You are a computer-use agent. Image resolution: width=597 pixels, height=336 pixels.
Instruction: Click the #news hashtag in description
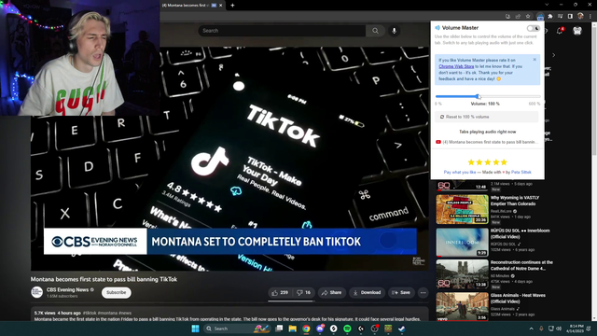pyautogui.click(x=125, y=313)
